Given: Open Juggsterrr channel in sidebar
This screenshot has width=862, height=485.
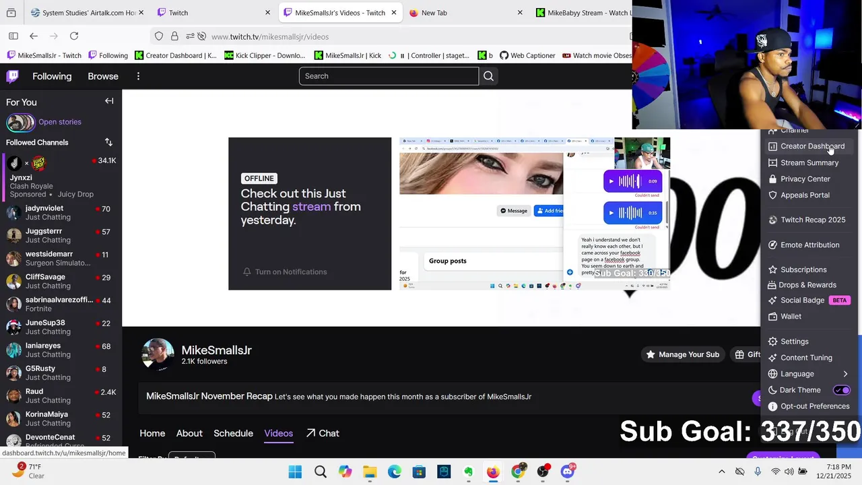Looking at the screenshot, I should (61, 236).
